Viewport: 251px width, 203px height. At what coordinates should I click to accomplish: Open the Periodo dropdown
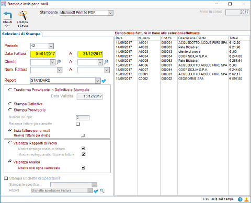51,46
